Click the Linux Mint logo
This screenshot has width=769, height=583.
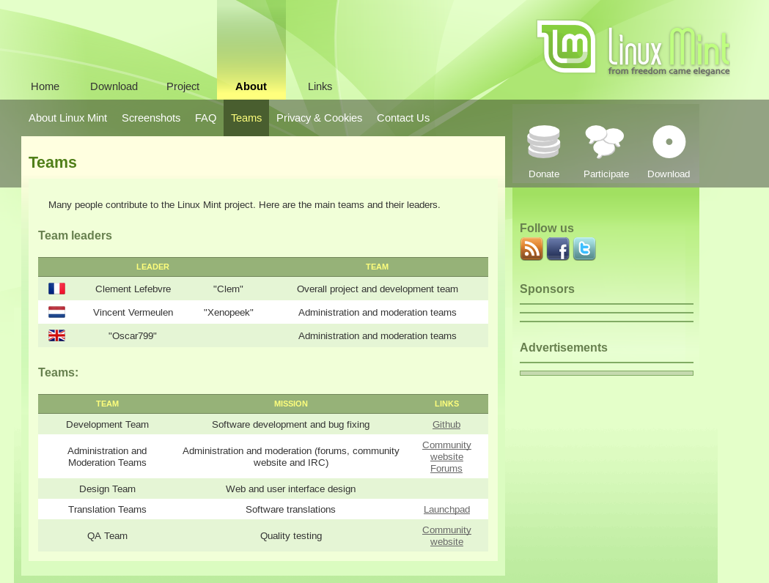[x=633, y=48]
